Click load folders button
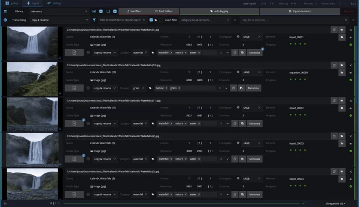 (x=164, y=11)
